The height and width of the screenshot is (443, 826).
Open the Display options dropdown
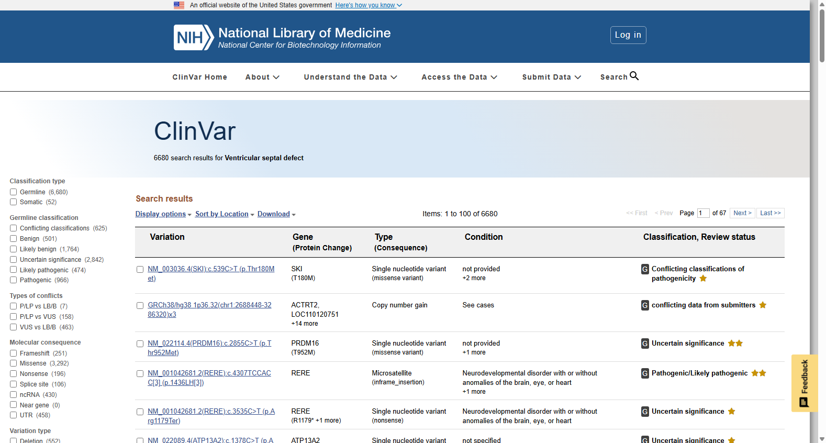(x=163, y=214)
